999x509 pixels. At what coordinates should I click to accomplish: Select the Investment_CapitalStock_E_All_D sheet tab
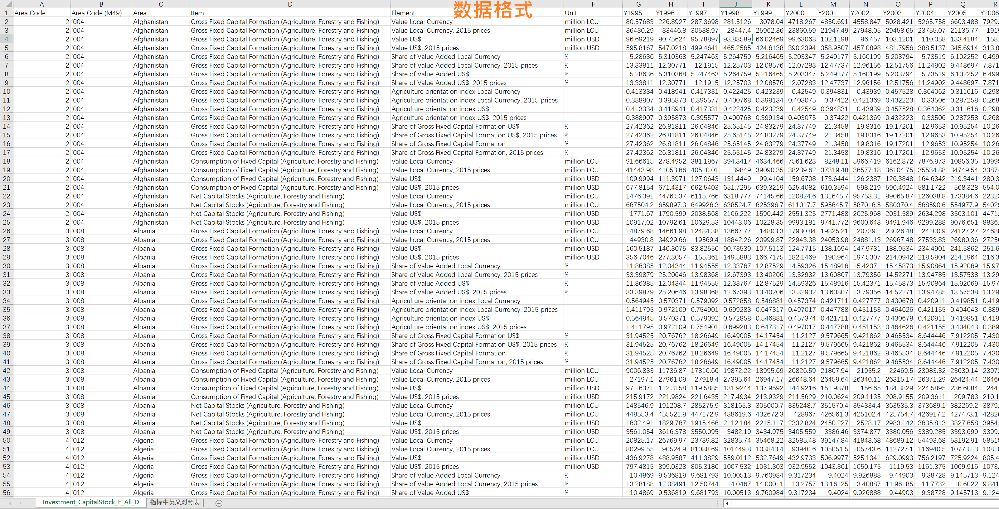(x=90, y=502)
